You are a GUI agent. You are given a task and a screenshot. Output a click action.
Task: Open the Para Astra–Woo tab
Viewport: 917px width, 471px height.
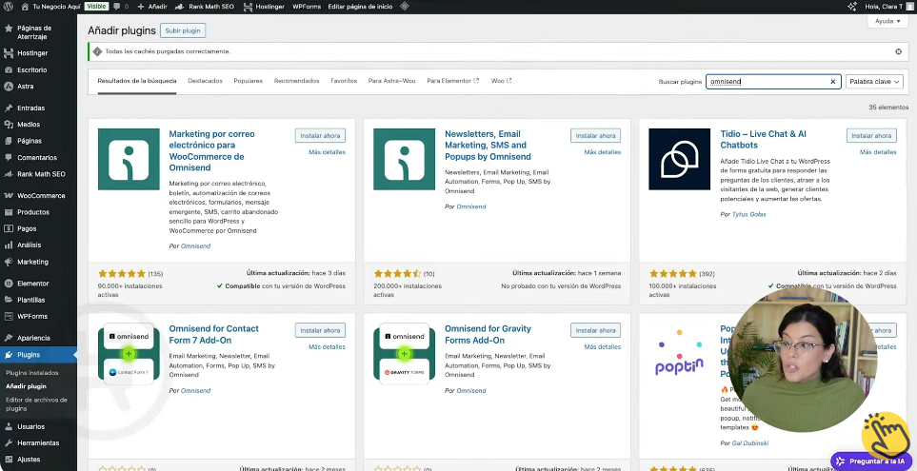pos(391,81)
